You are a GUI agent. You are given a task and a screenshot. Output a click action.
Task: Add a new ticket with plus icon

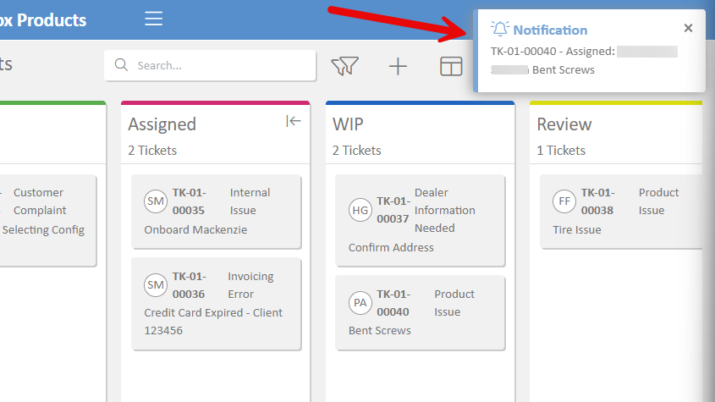[398, 66]
